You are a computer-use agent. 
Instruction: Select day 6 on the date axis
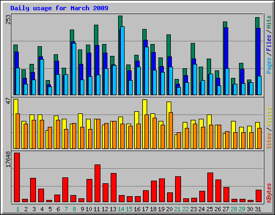[x=58, y=209]
